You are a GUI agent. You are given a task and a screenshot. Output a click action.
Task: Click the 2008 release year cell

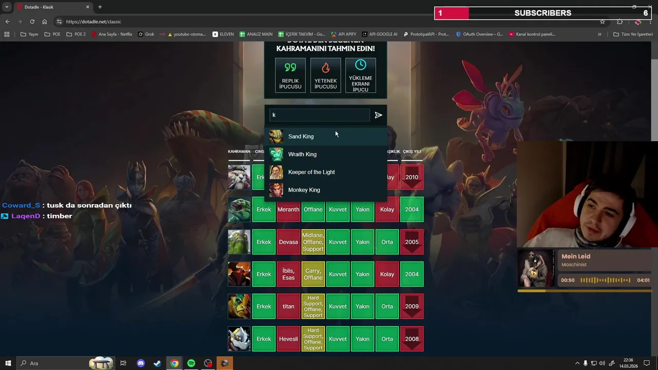click(x=412, y=339)
